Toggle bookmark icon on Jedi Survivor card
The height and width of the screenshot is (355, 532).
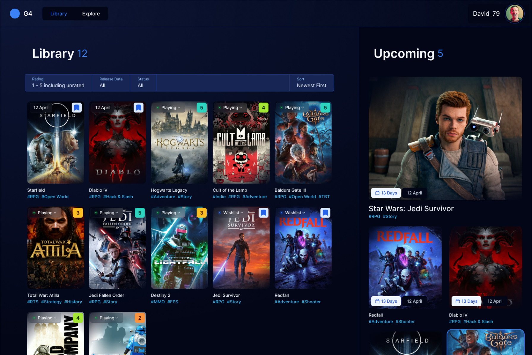click(x=264, y=213)
